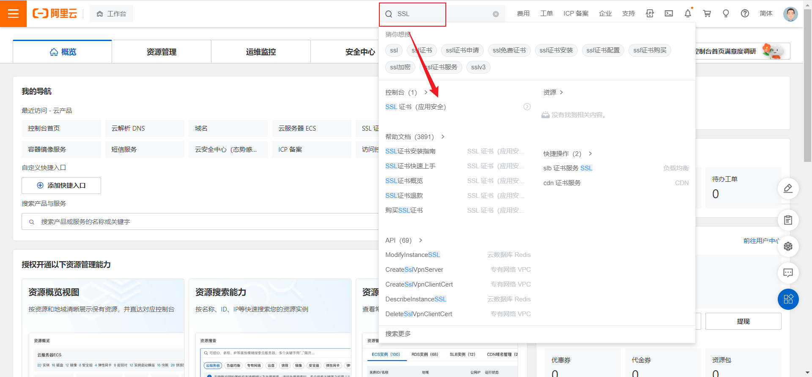Viewport: 812px width, 377px height.
Task: Open the 企业 menu
Action: [605, 14]
